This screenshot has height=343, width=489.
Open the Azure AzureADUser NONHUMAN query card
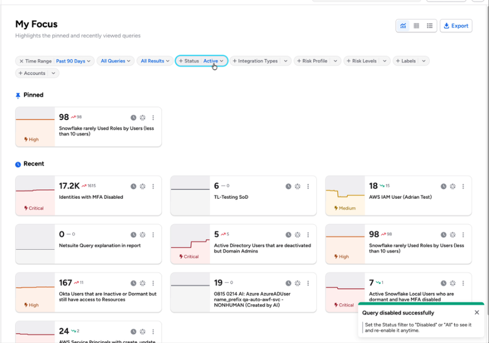243,293
